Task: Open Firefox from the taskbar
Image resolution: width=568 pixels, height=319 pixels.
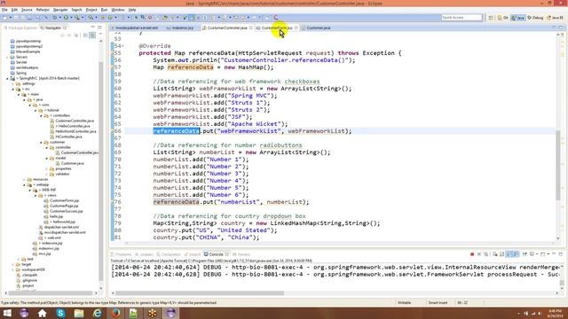Action: coord(115,313)
